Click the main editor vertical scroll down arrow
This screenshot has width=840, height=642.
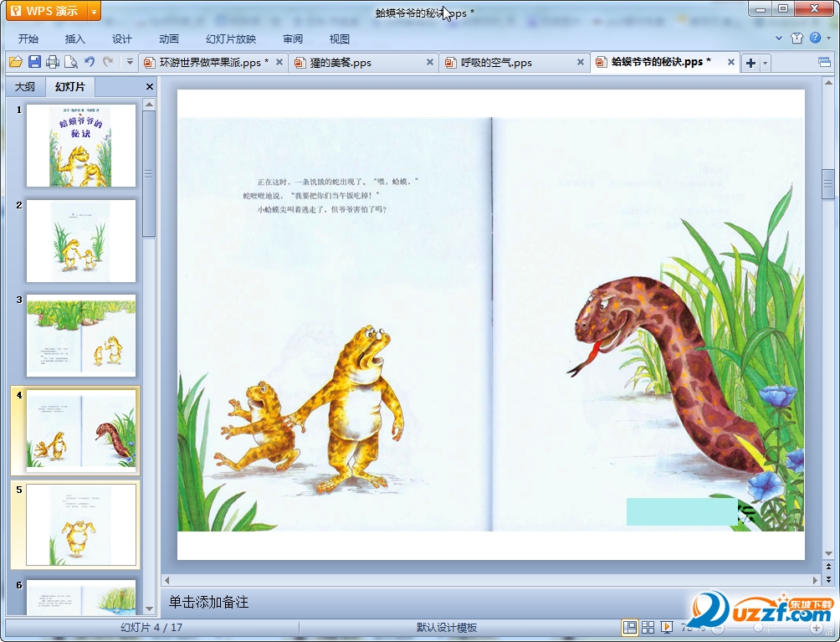828,553
